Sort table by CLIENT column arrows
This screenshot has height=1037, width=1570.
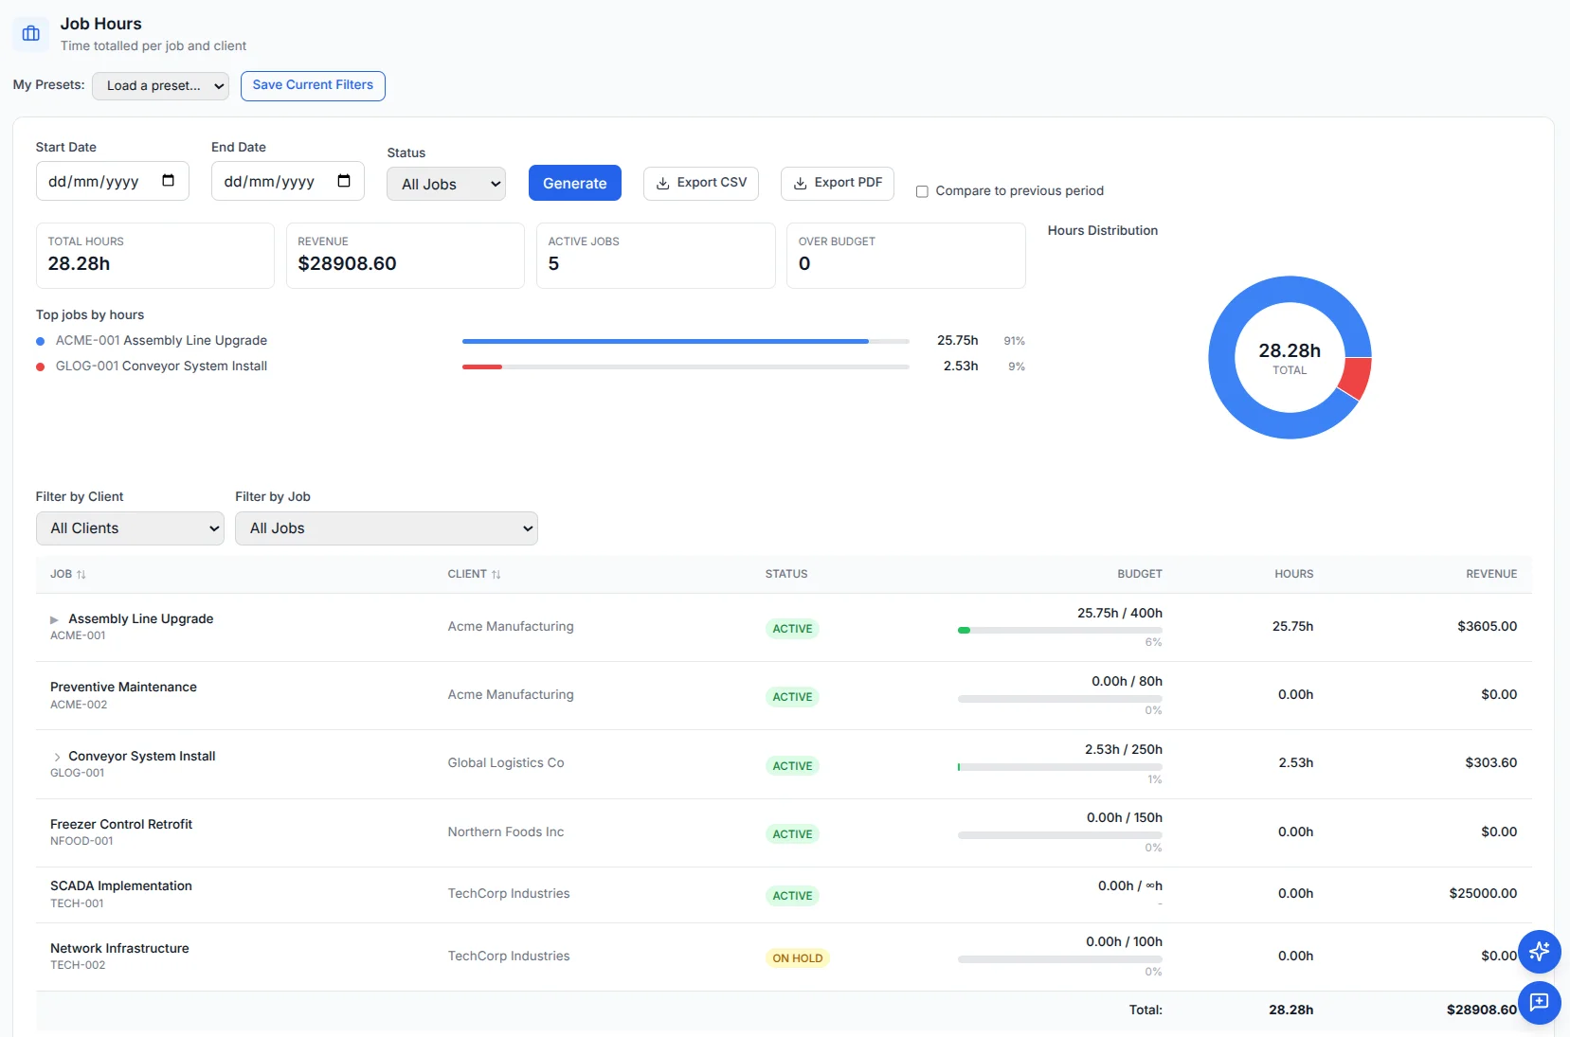[x=496, y=574]
